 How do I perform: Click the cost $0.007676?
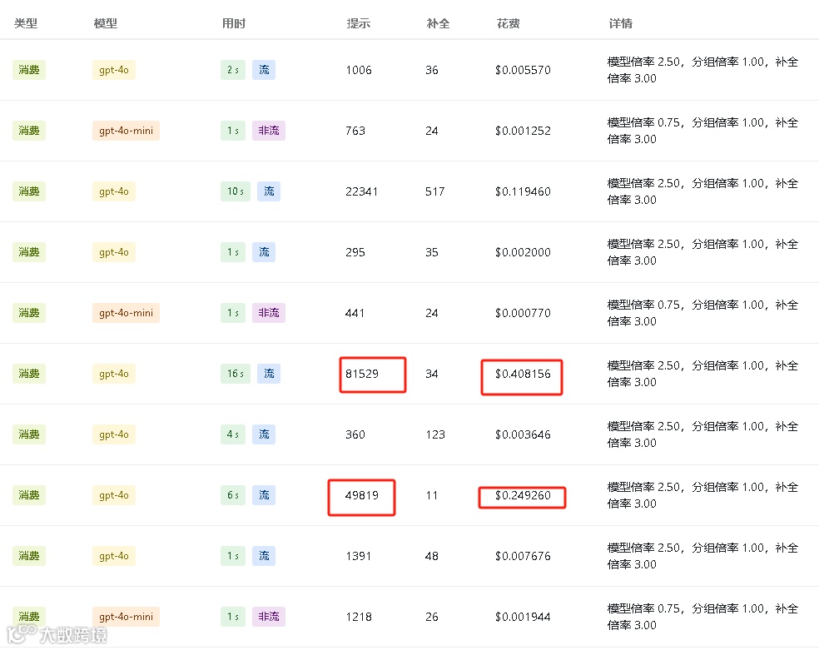tap(523, 556)
